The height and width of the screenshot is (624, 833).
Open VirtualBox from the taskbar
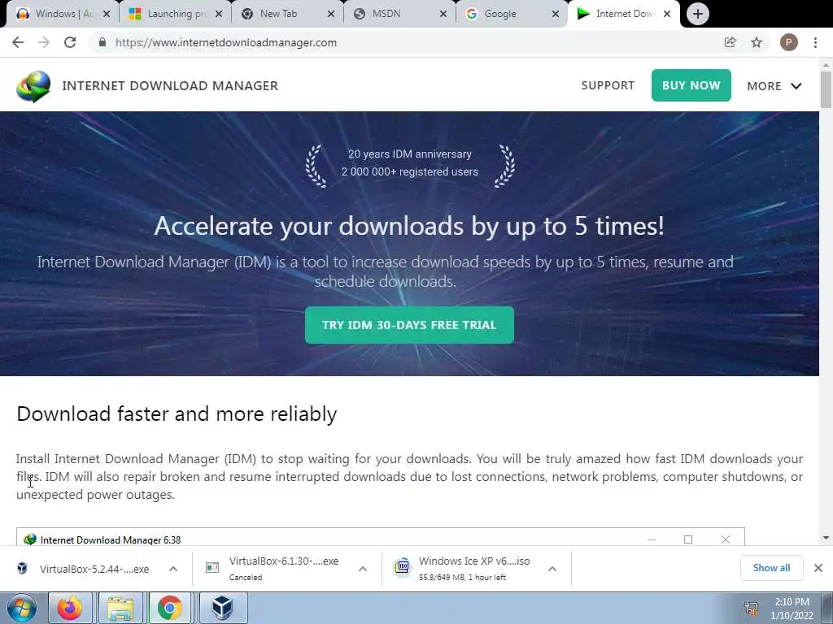pos(222,608)
